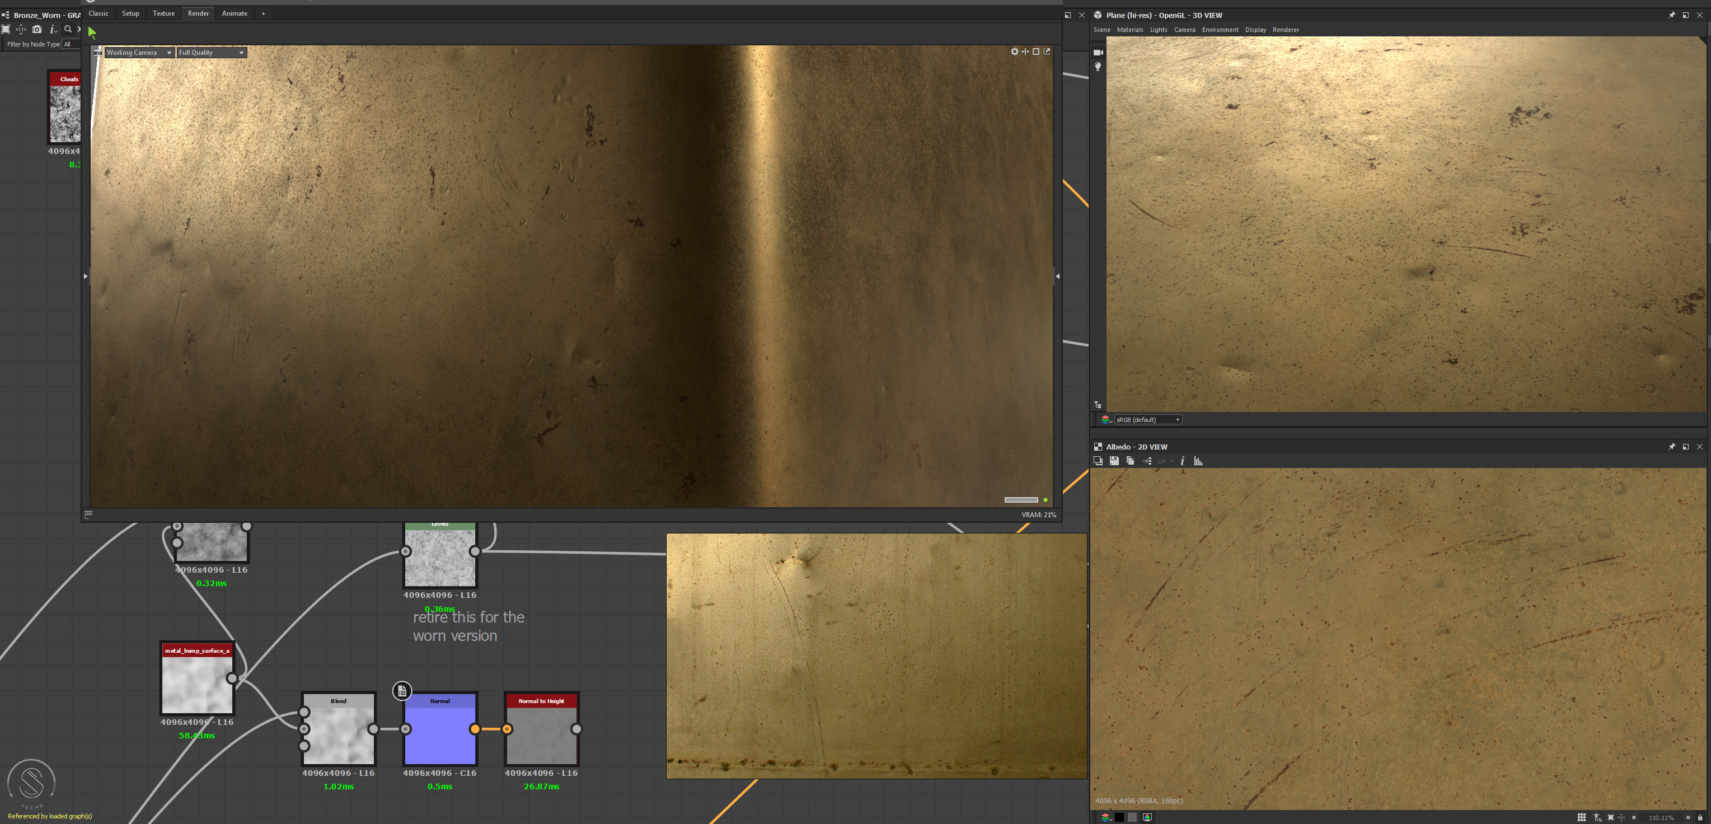
Task: Select the Render tab
Action: tap(198, 13)
